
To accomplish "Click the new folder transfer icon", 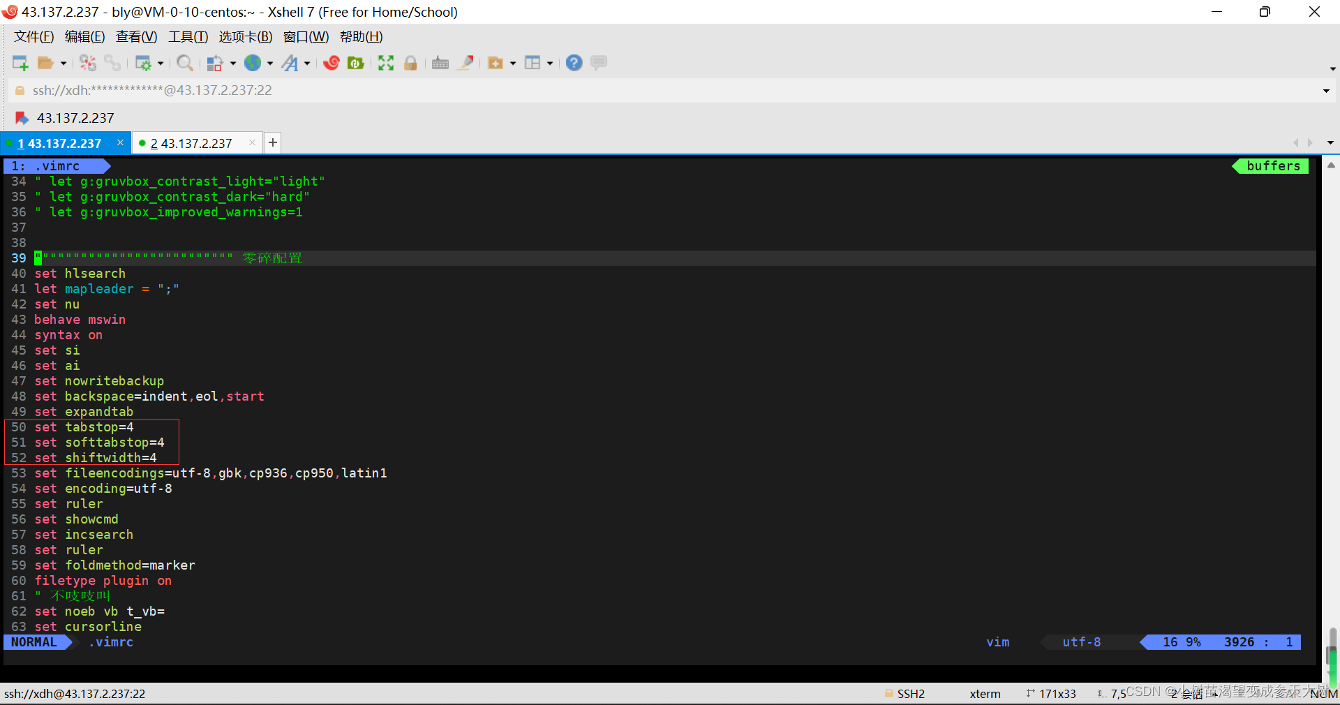I will click(x=496, y=63).
